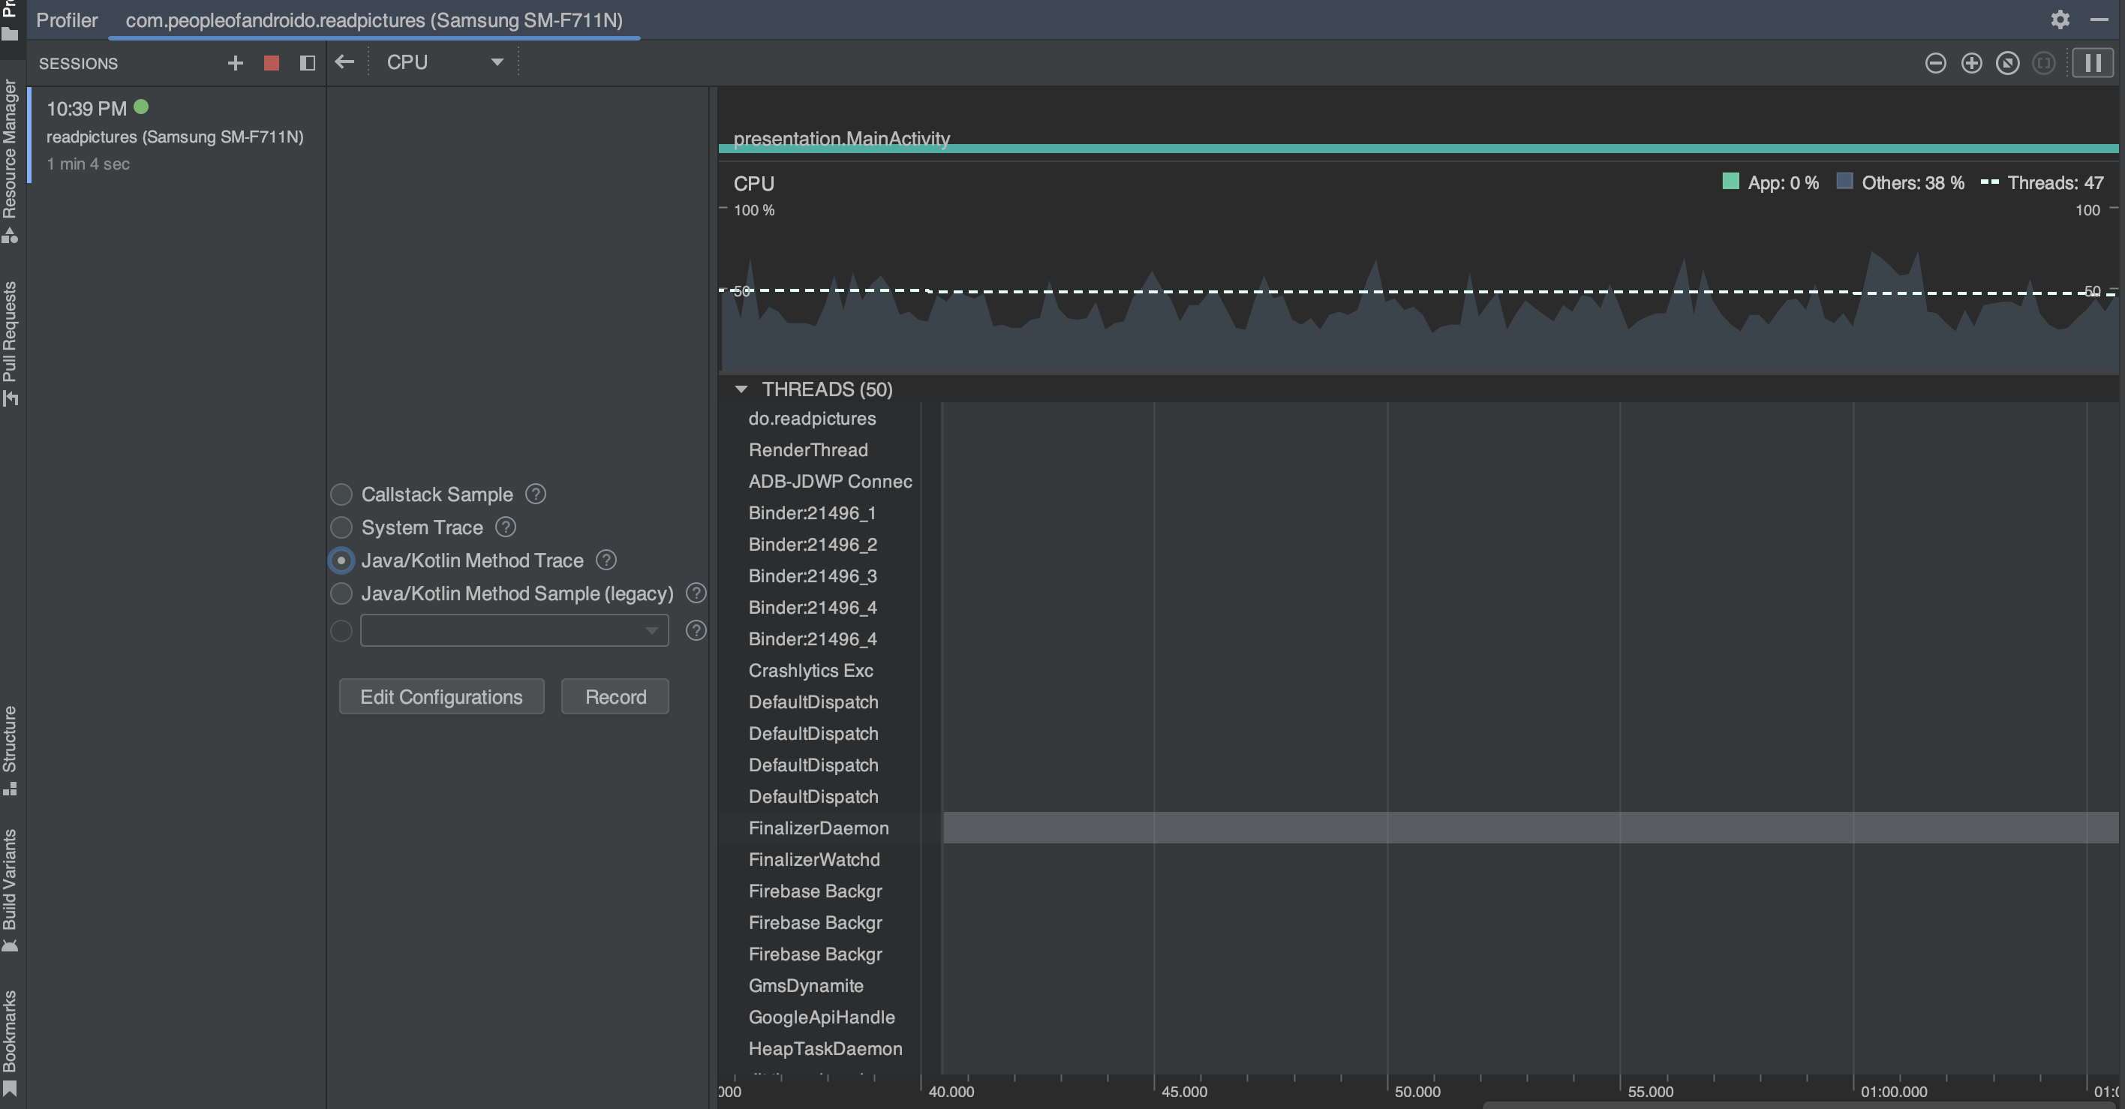
Task: Start a new profiling session with plus icon
Action: [235, 63]
